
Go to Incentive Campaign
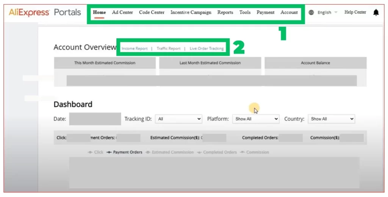point(191,12)
